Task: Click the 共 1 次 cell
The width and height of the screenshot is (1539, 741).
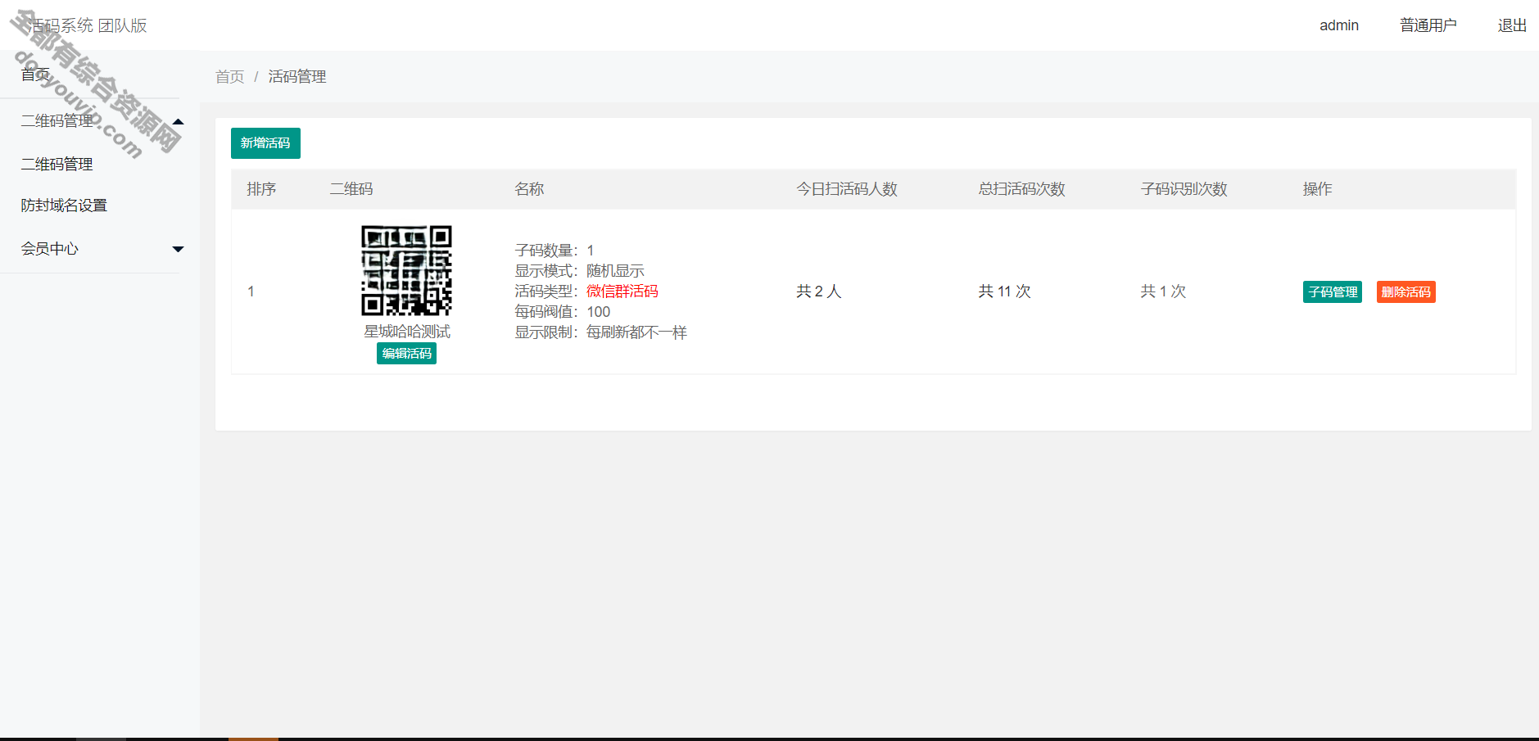Action: [1163, 291]
